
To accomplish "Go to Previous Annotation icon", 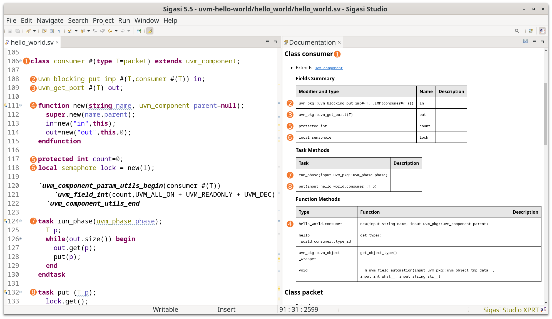I will (83, 31).
